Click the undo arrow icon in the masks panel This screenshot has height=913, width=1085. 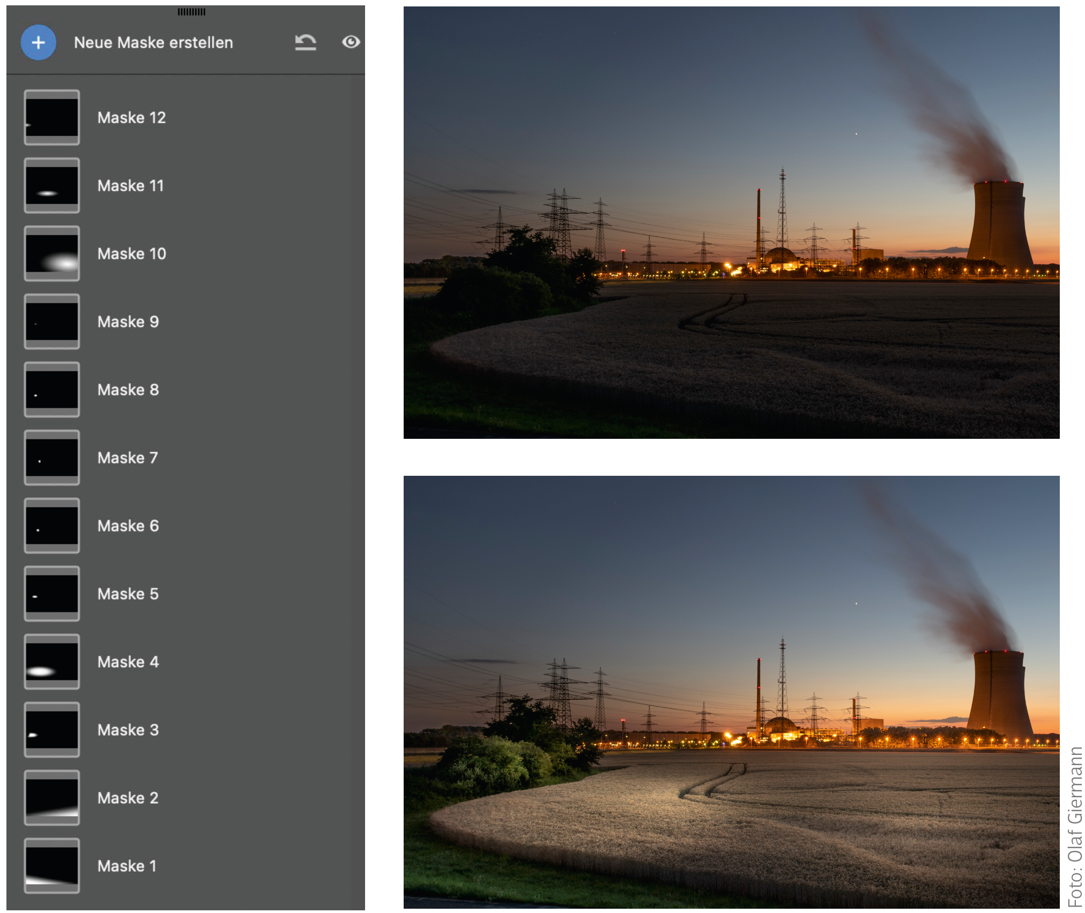tap(306, 42)
